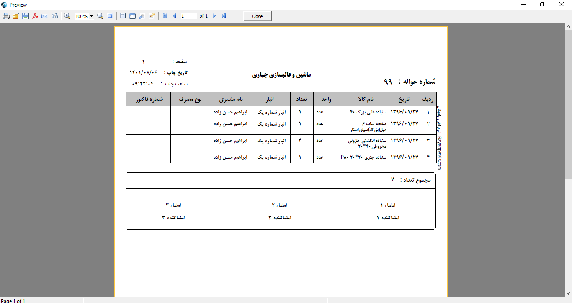Click the 'امضاء ۱' signature label
The width and height of the screenshot is (572, 303).
coord(388,205)
